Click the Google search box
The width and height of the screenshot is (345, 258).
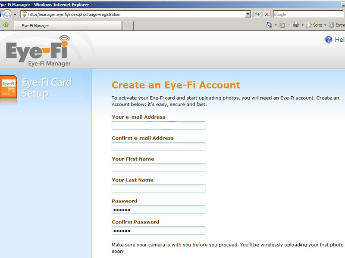308,15
